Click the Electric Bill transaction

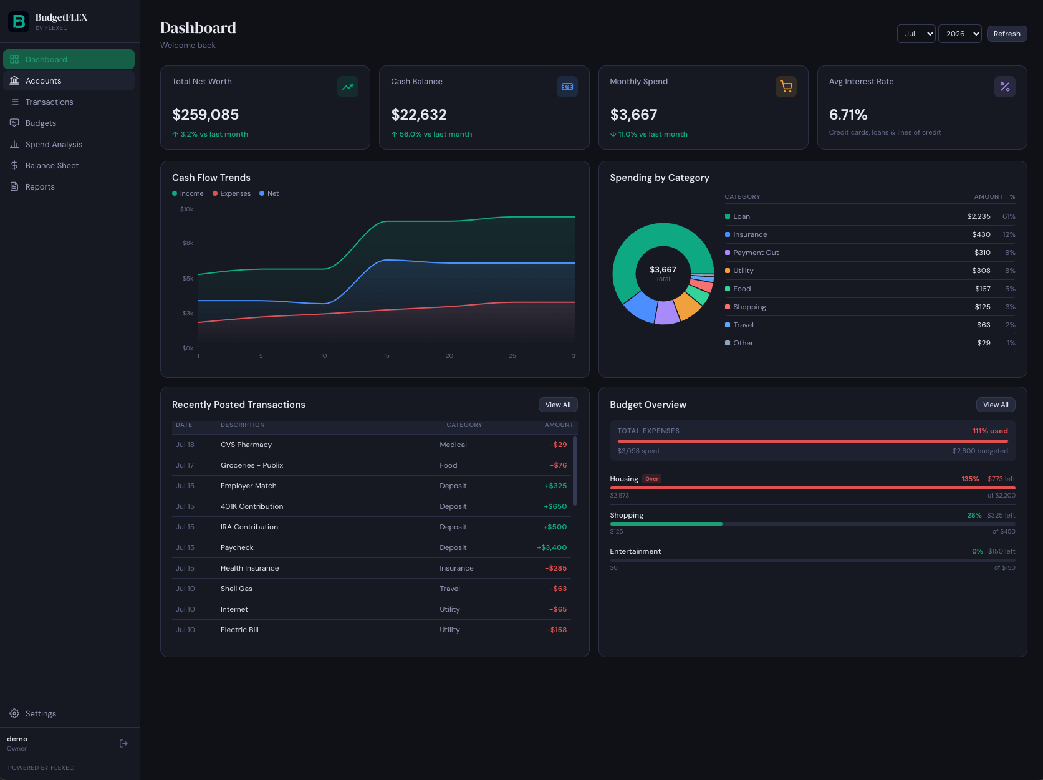click(372, 630)
